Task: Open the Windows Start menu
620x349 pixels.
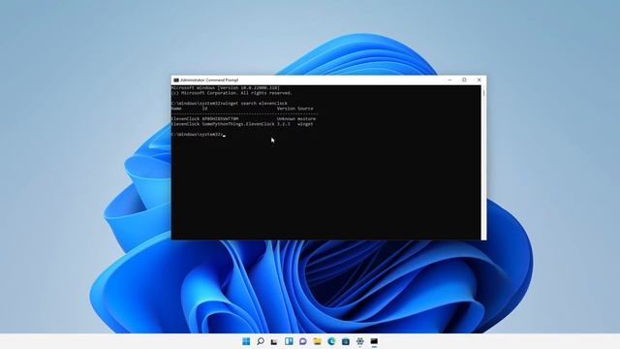Action: click(246, 341)
